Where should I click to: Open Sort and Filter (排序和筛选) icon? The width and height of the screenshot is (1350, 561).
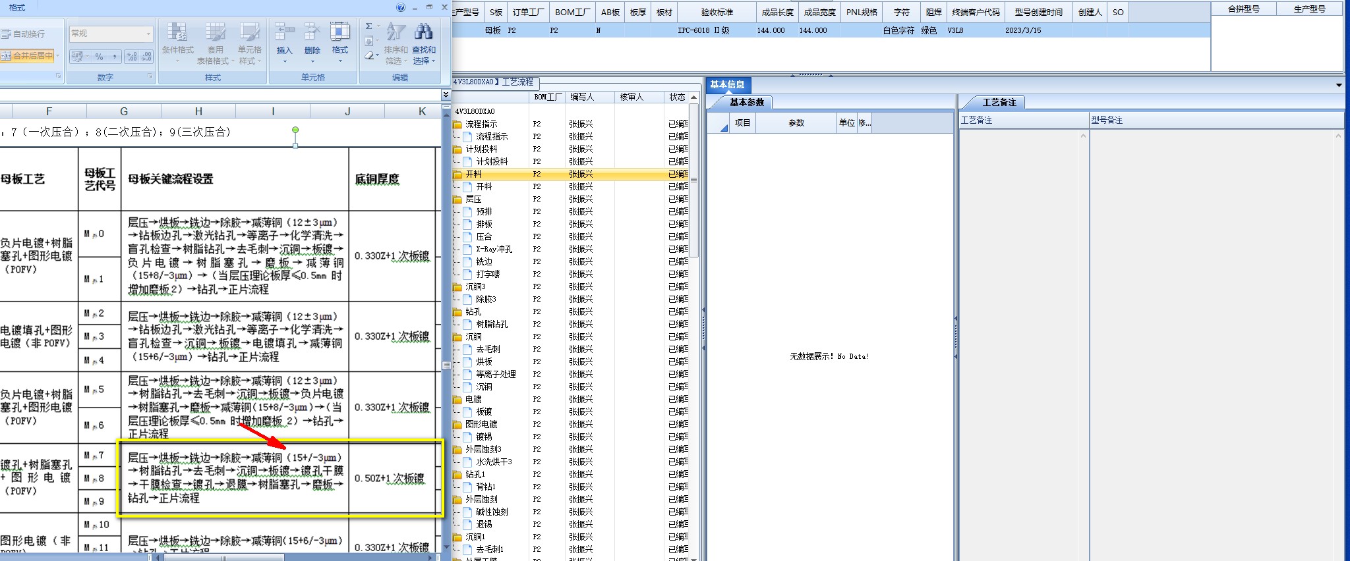[x=396, y=43]
